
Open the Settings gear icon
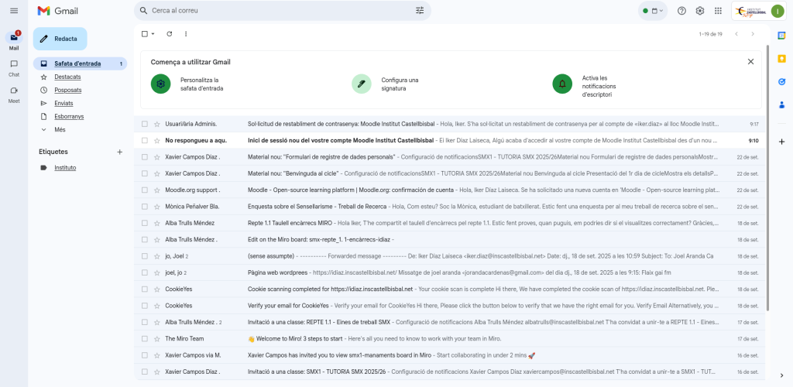[x=700, y=11]
